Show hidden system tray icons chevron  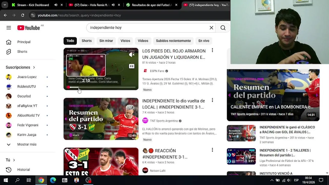pos(272,180)
